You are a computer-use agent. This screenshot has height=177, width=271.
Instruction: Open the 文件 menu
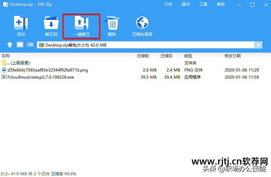point(168,4)
